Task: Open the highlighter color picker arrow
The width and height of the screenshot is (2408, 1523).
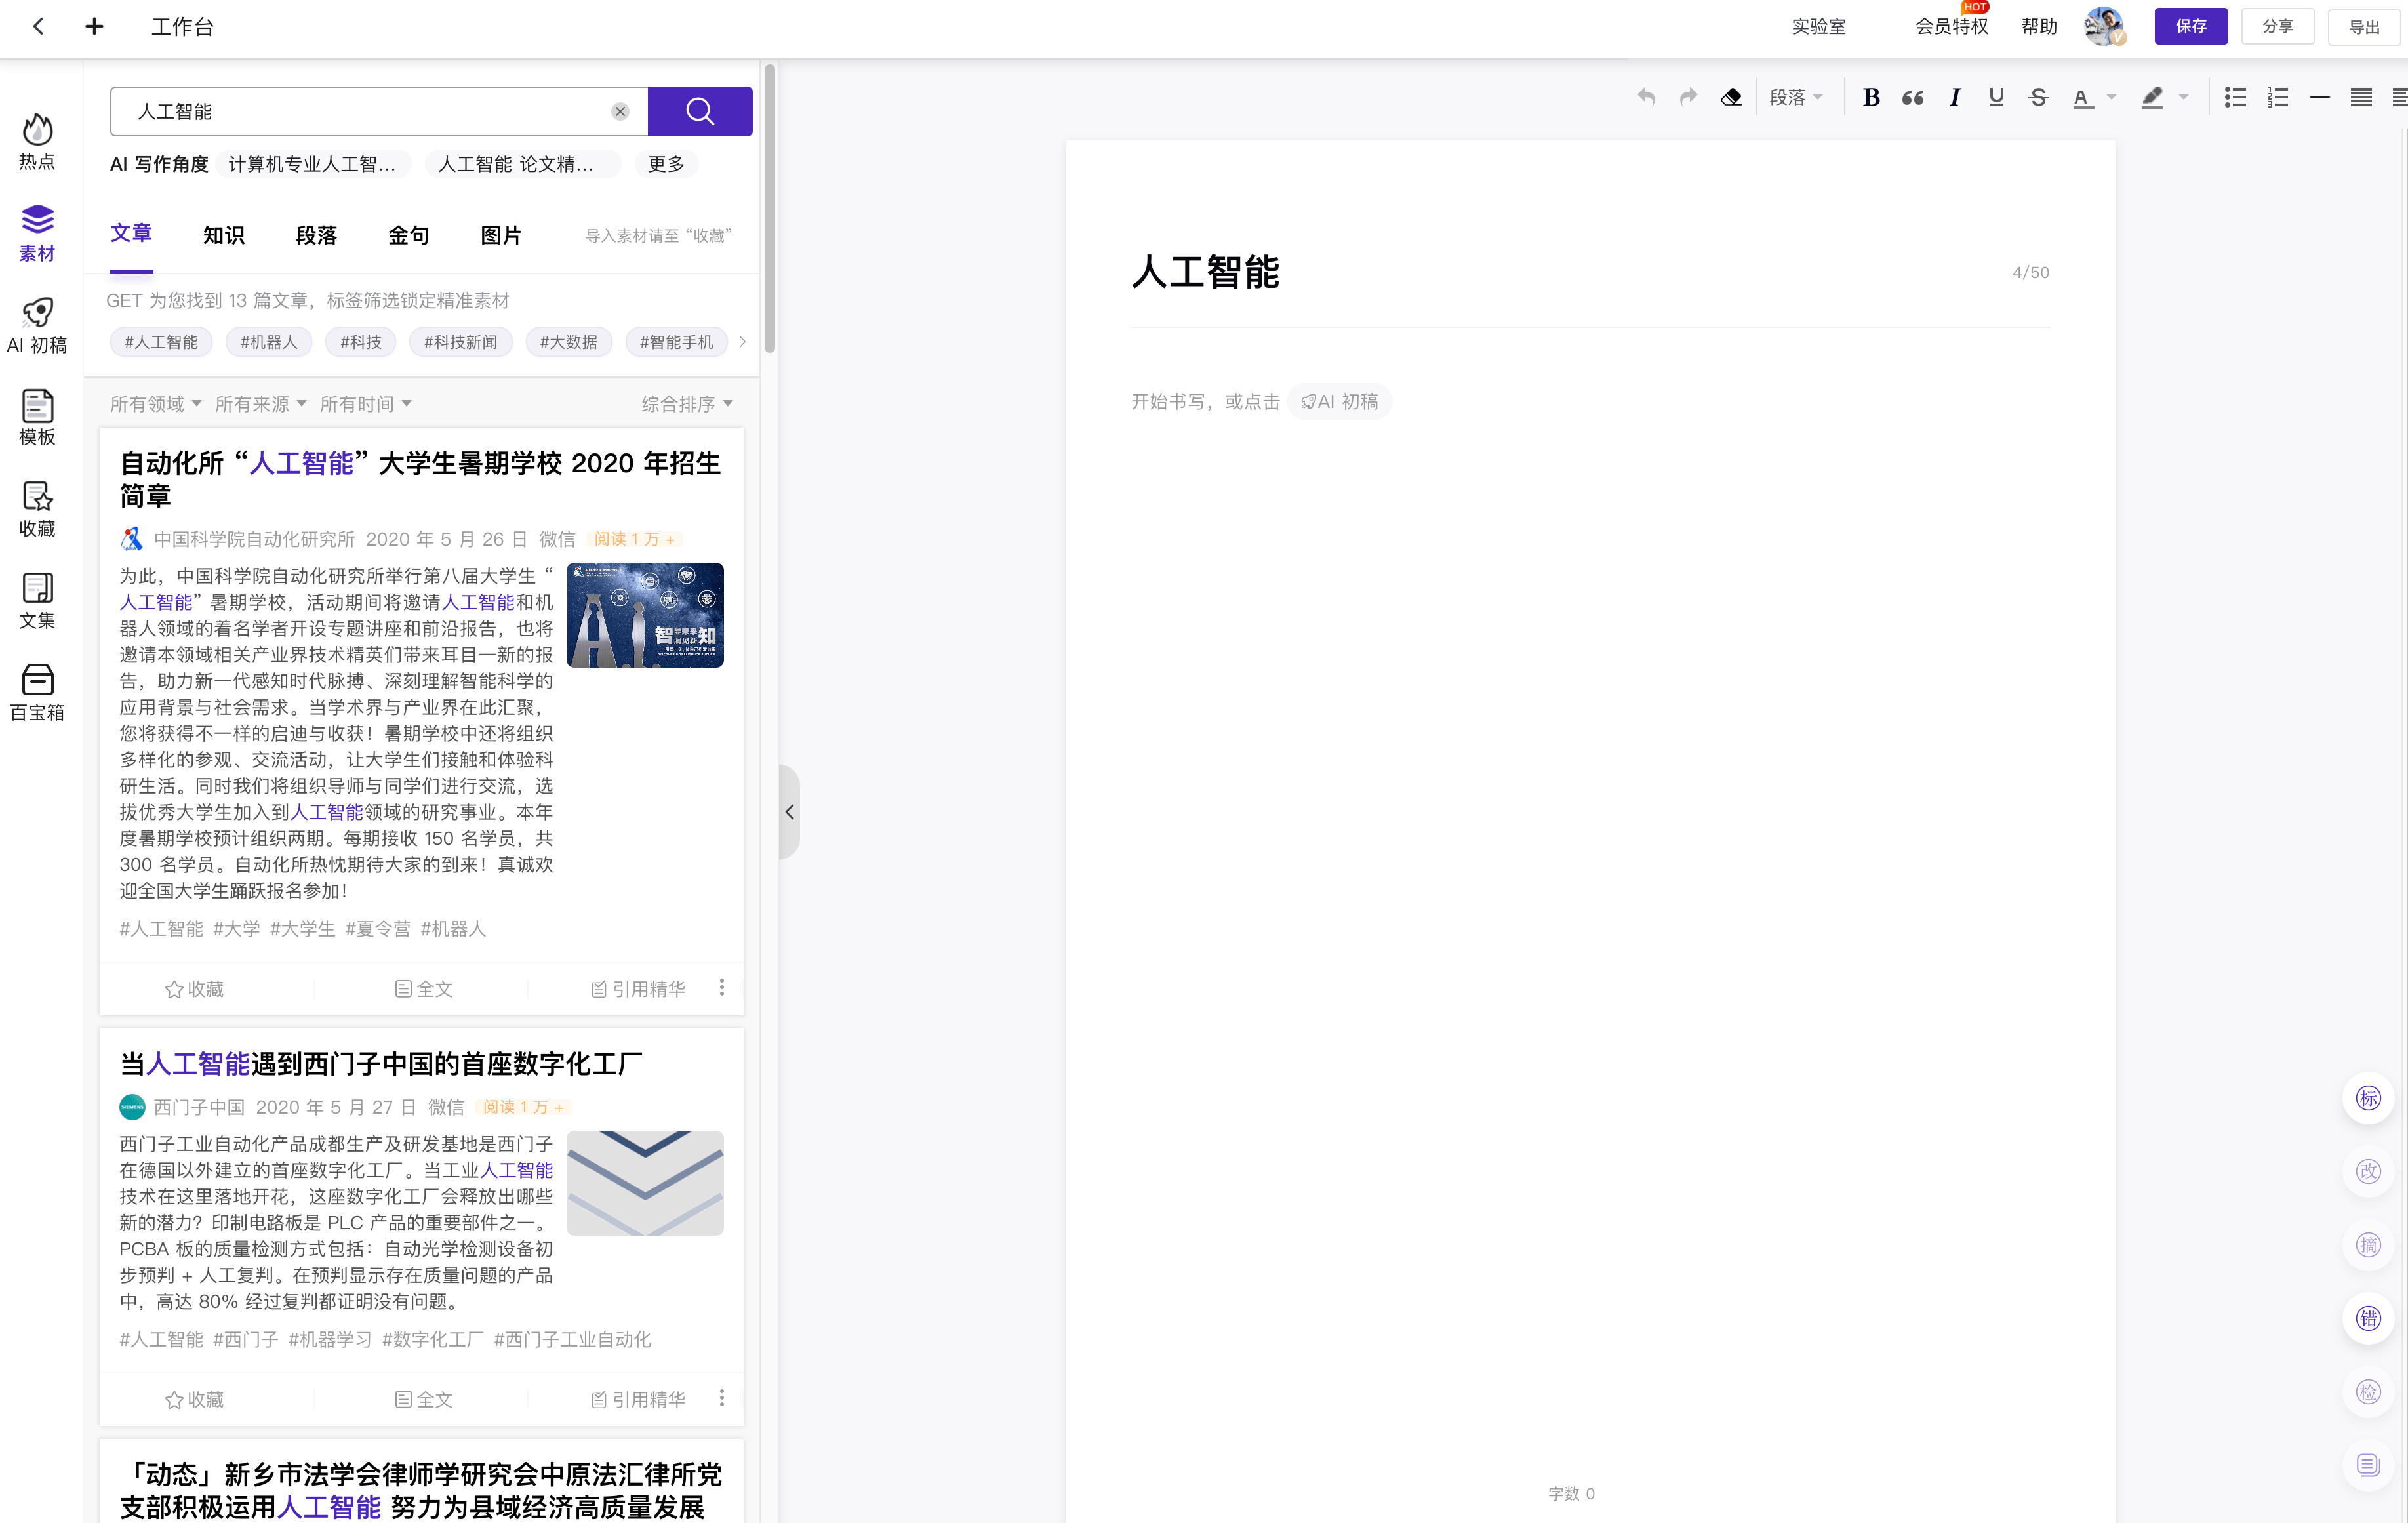Action: (2182, 97)
